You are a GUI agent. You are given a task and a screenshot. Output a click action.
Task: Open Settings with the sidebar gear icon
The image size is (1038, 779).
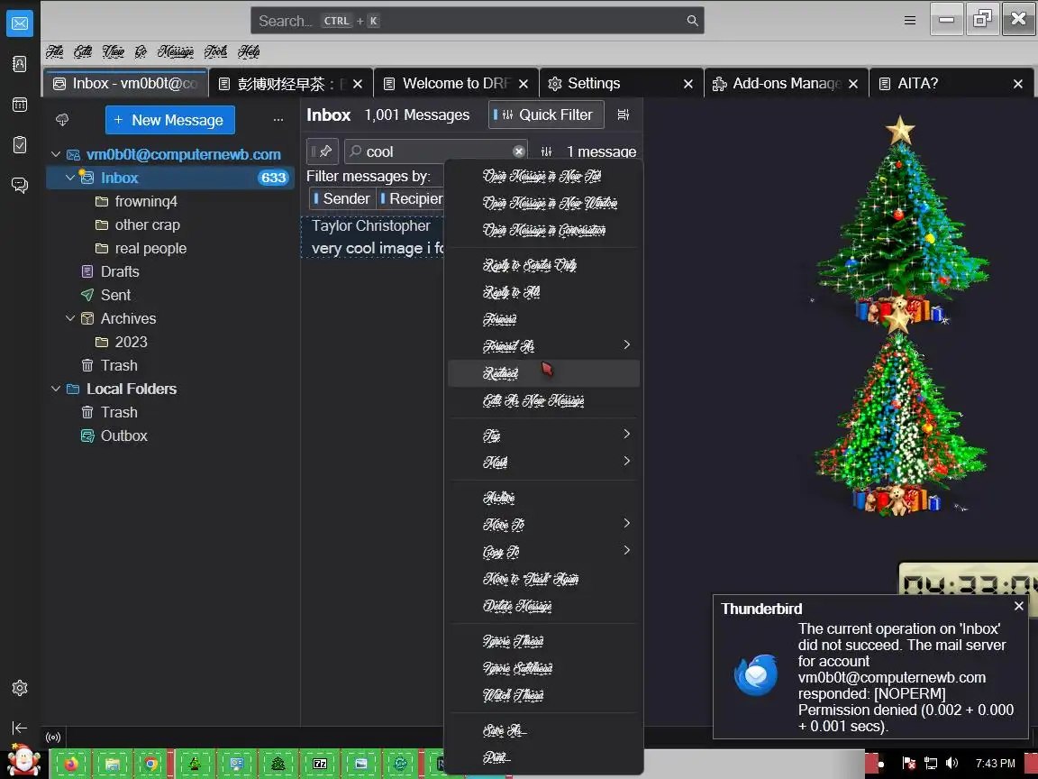[20, 688]
